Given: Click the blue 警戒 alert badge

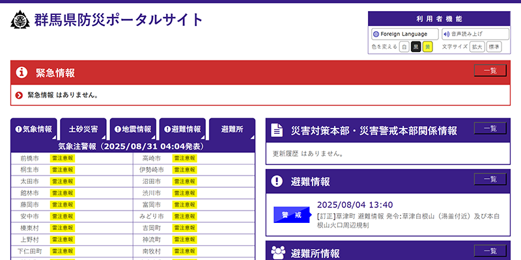Looking at the screenshot, I should pos(292,215).
